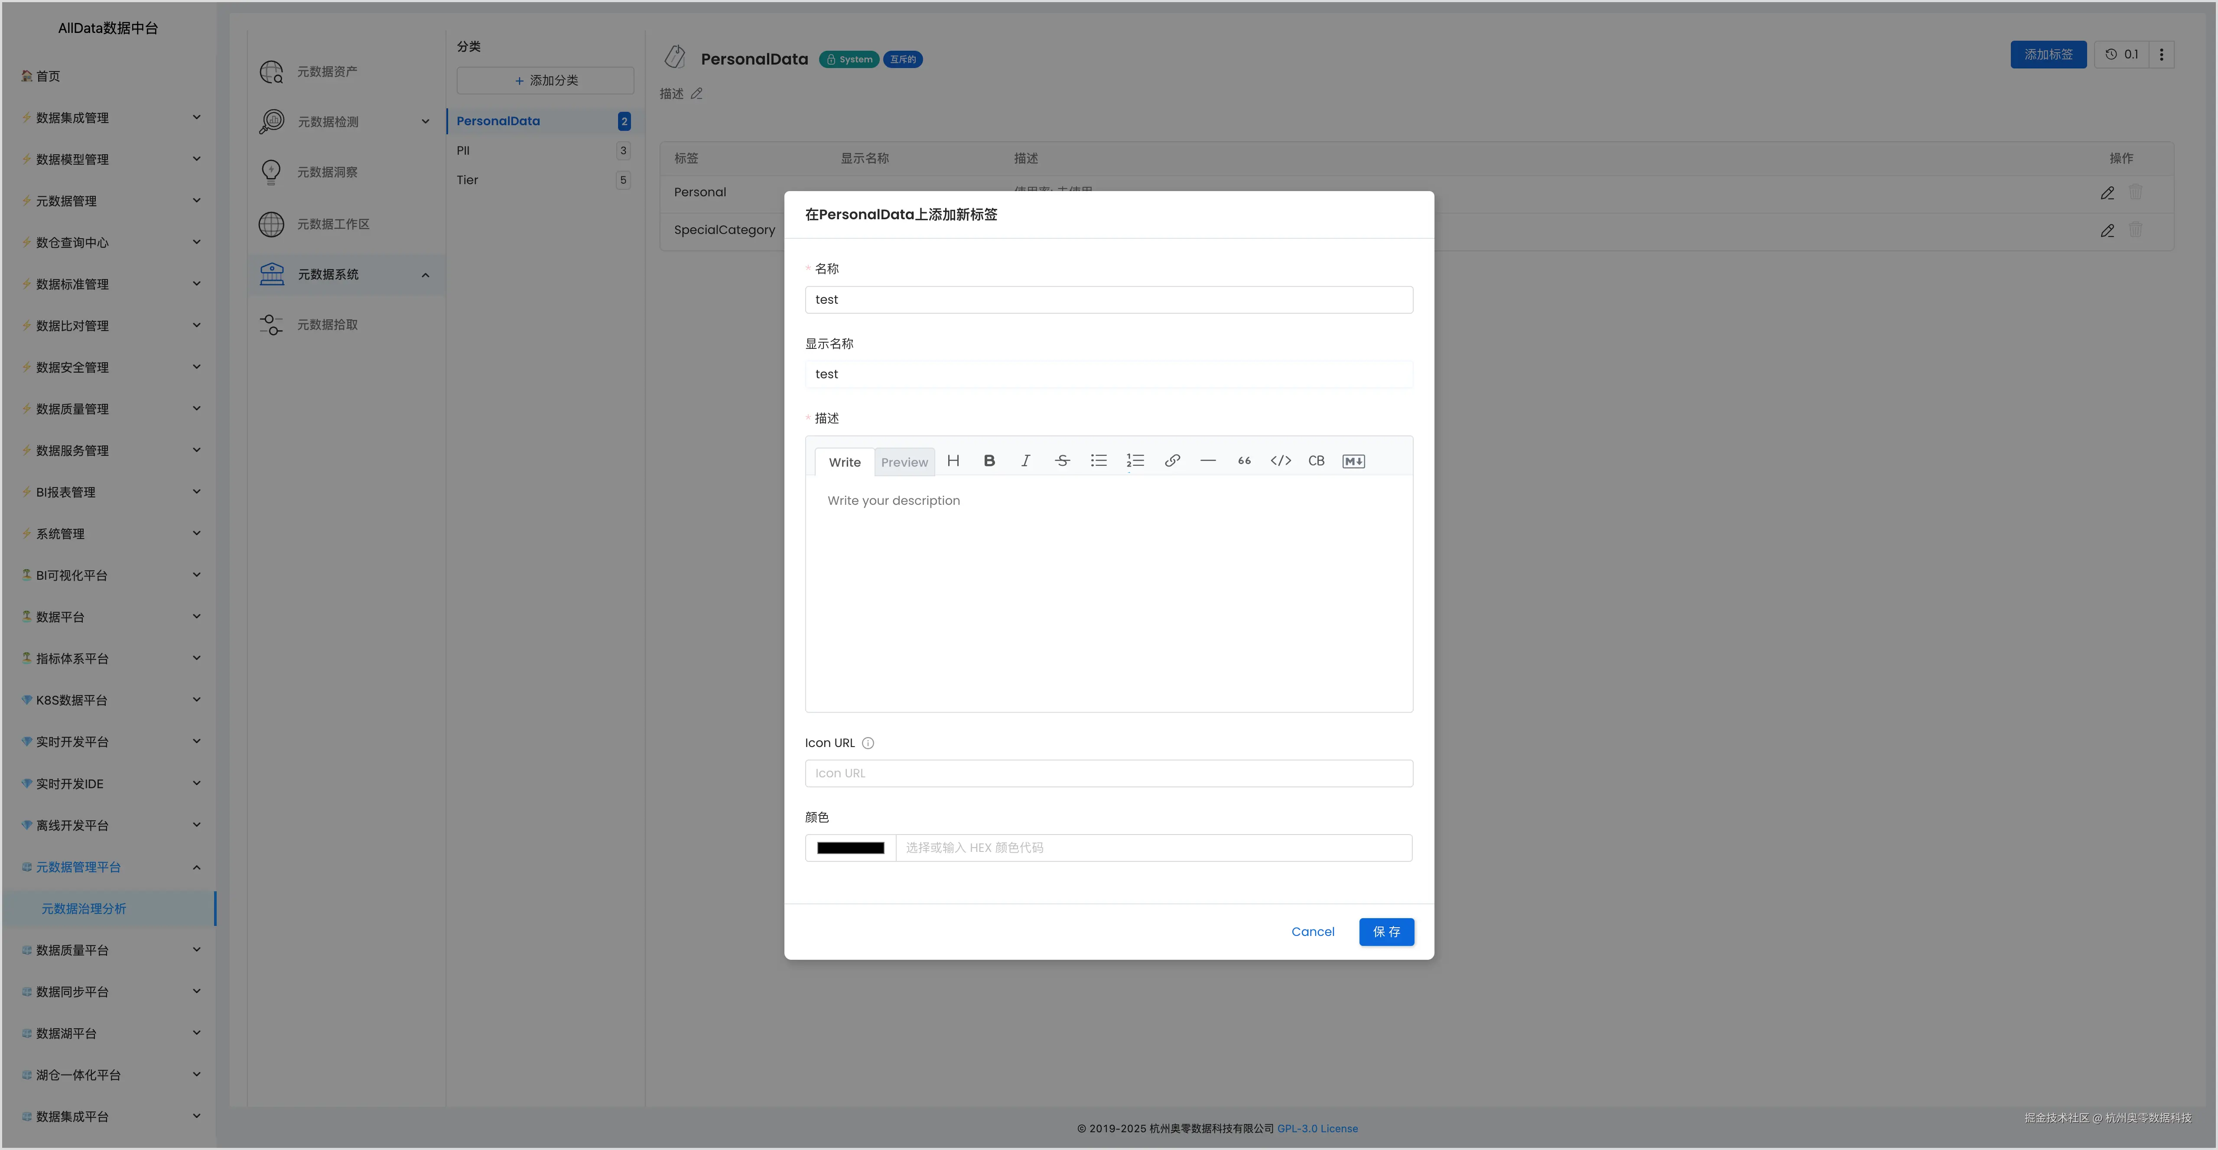Apply bold formatting in description editor
Viewport: 2218px width, 1150px height.
click(989, 461)
